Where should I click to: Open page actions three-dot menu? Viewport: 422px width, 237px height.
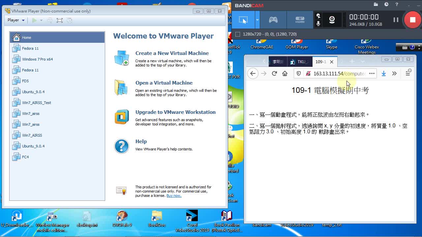coord(372,73)
